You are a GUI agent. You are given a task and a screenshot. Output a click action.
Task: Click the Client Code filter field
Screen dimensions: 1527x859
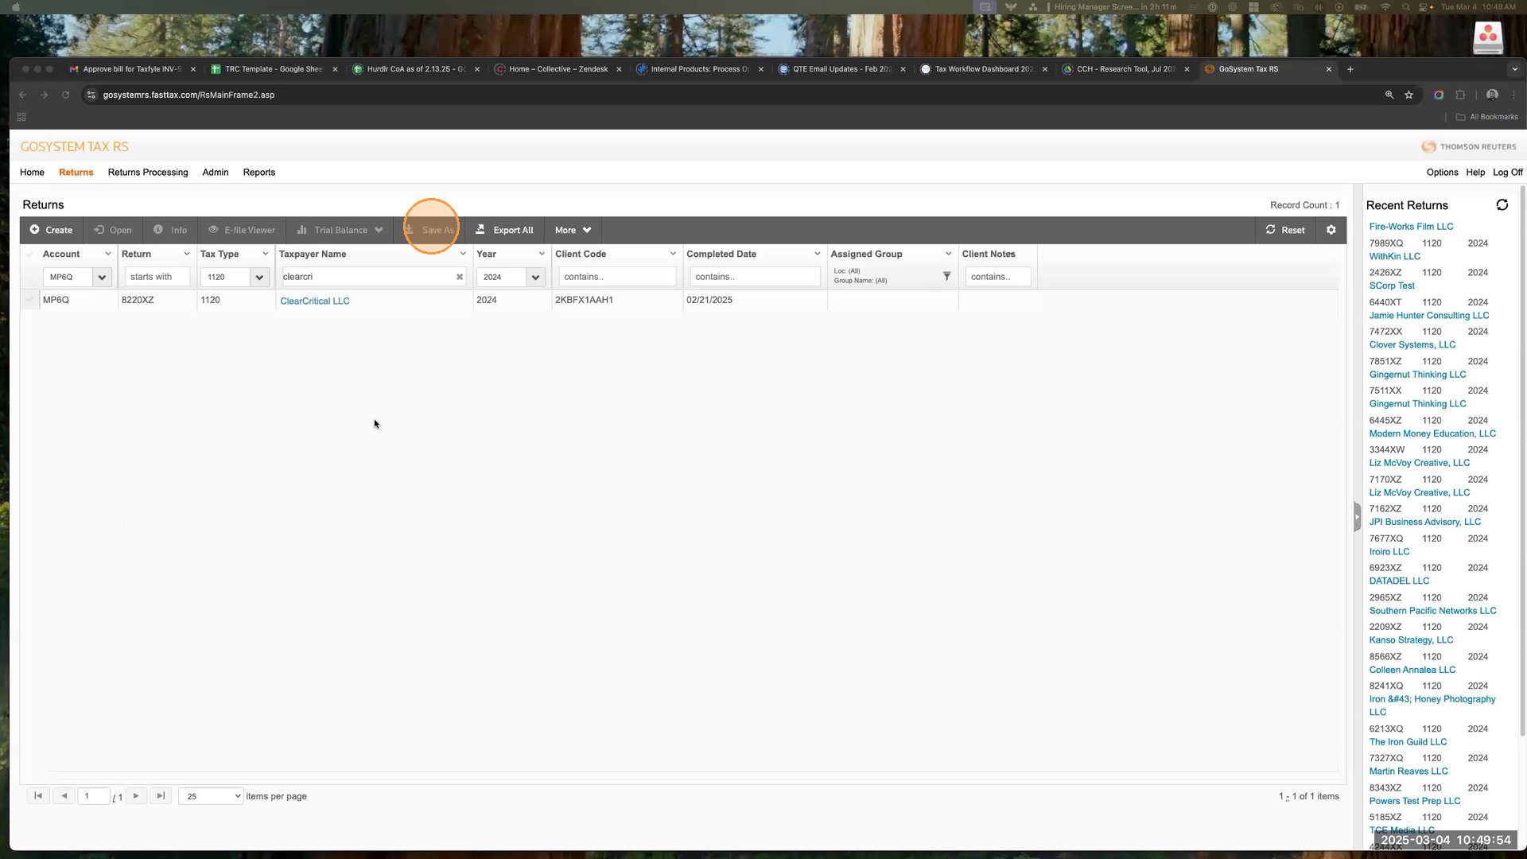(x=616, y=277)
